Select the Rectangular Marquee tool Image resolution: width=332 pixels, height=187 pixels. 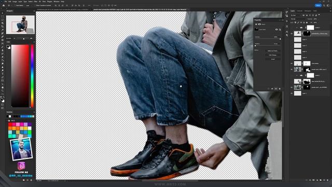click(3, 17)
